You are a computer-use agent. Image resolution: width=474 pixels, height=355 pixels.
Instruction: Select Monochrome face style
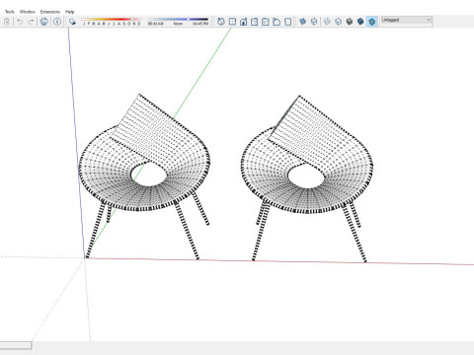[x=372, y=22]
